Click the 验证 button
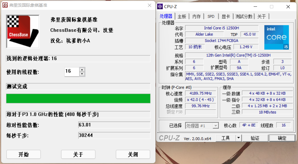Image resolution: width=298 pixels, height=164 pixels. (x=255, y=138)
